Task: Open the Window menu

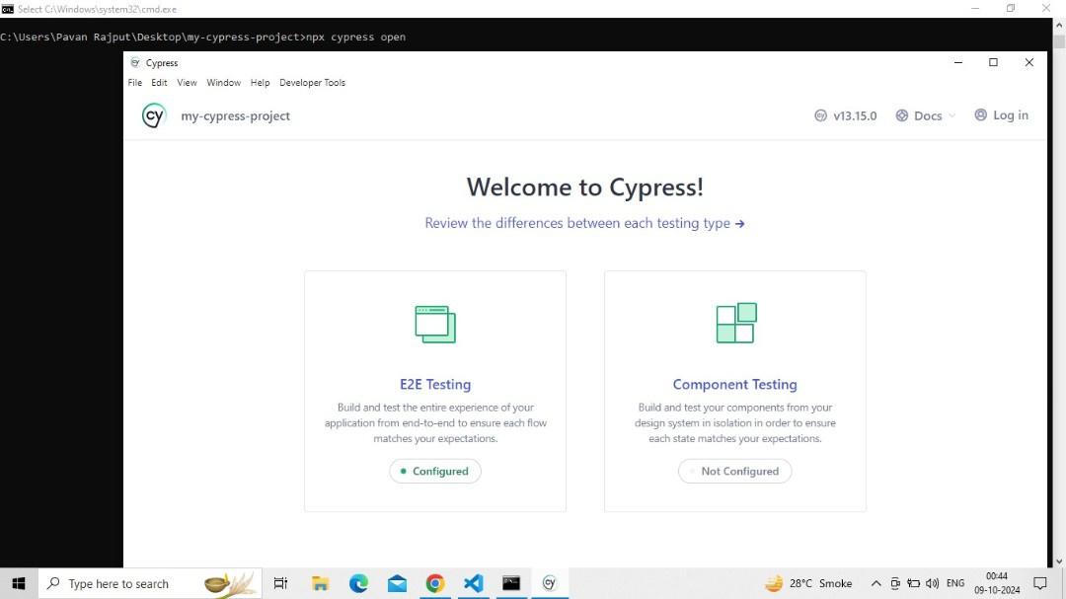Action: [x=223, y=83]
